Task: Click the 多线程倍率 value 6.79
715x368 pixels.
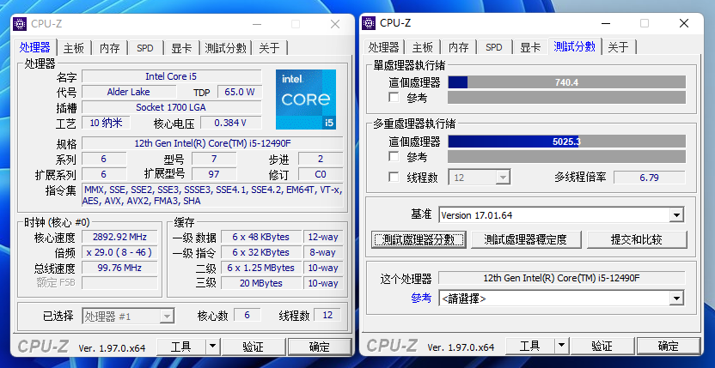Action: 649,178
